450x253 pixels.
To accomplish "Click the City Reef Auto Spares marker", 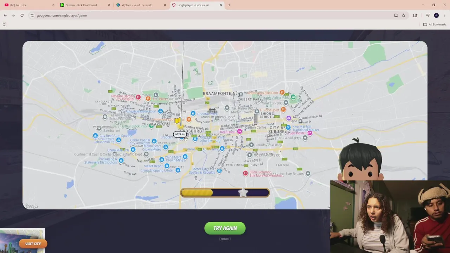I will pyautogui.click(x=95, y=136).
